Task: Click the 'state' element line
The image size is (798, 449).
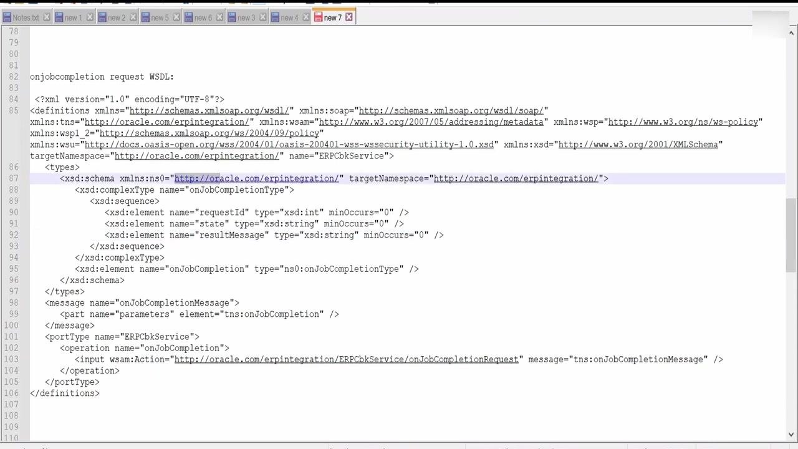Action: pyautogui.click(x=254, y=223)
